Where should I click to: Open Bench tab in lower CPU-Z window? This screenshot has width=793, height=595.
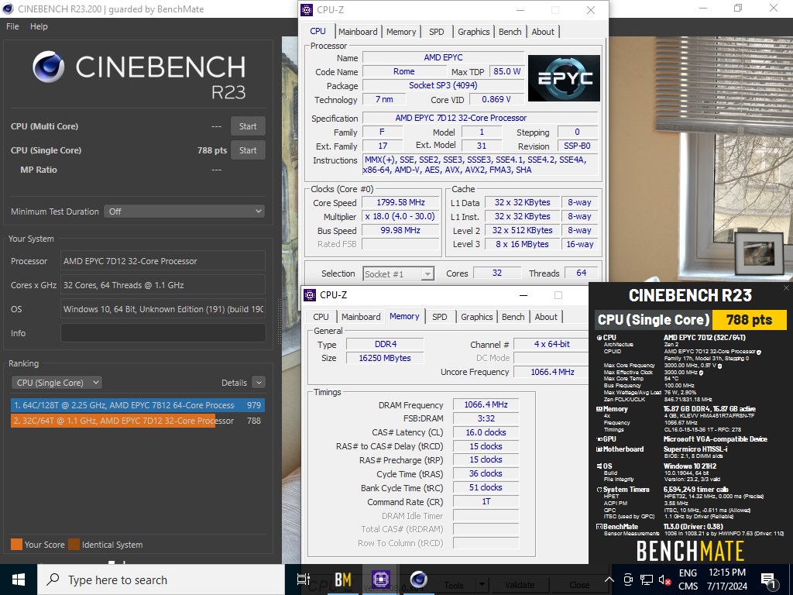[513, 317]
